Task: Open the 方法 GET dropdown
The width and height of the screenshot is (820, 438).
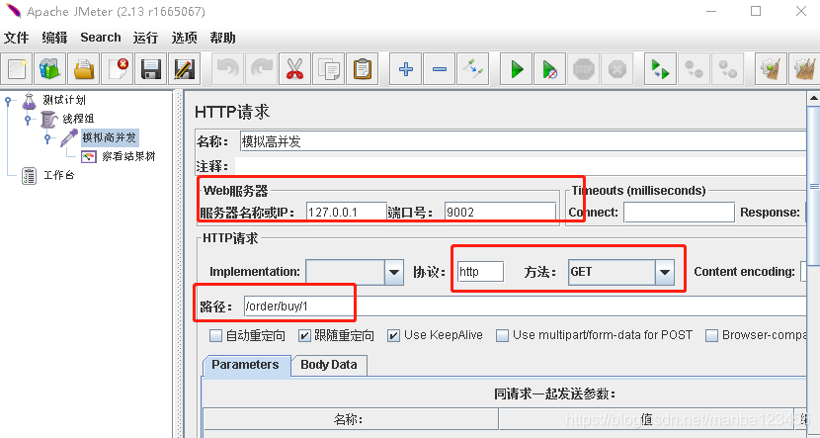Action: point(665,272)
